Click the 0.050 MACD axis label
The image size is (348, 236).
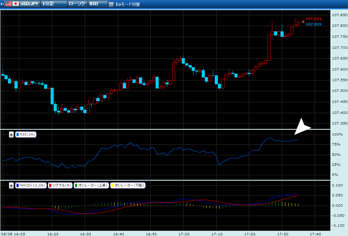pos(337,195)
